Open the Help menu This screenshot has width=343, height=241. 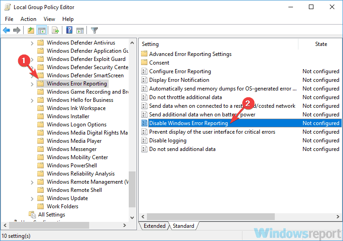click(x=68, y=19)
